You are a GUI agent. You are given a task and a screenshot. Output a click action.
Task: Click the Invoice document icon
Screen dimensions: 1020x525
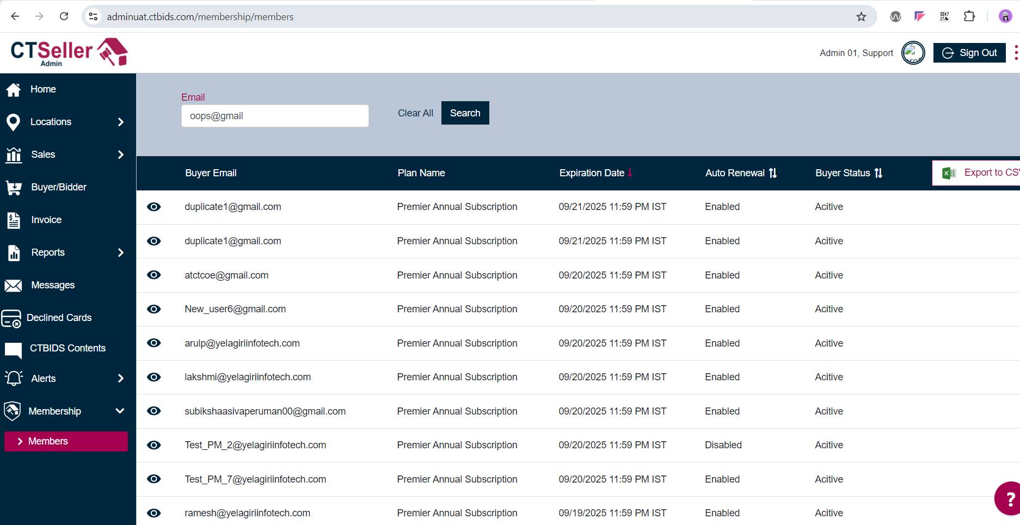tap(14, 220)
